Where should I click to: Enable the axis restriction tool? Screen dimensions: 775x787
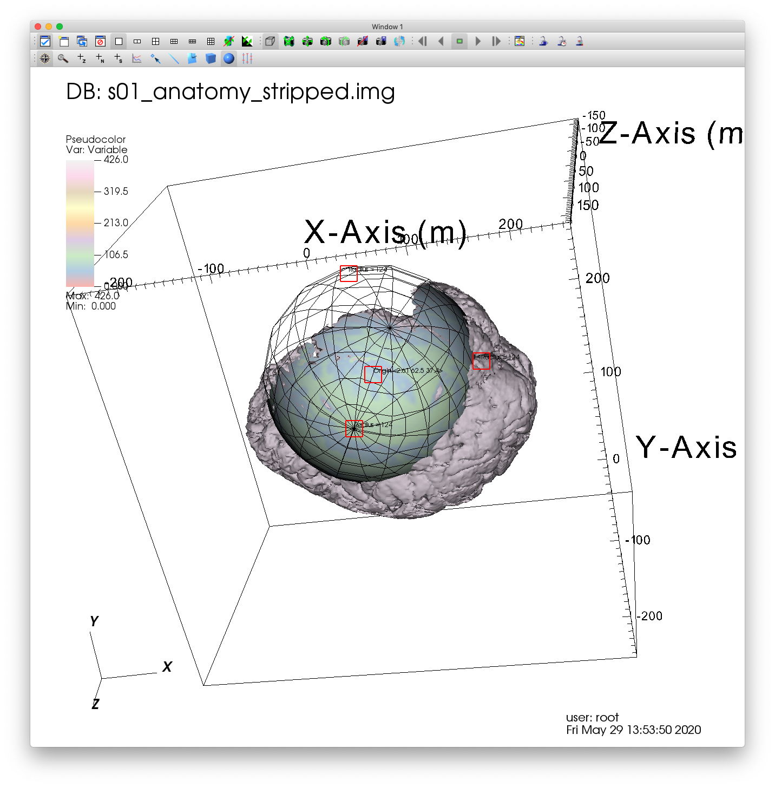click(x=248, y=58)
